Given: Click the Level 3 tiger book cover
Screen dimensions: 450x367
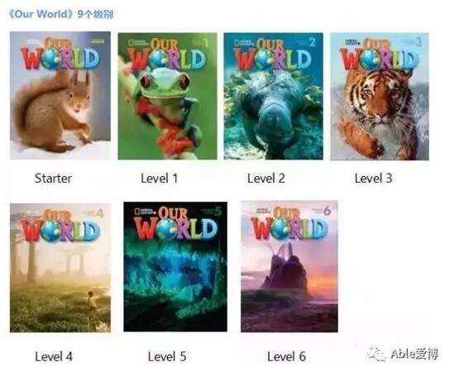Looking at the screenshot, I should [380, 97].
